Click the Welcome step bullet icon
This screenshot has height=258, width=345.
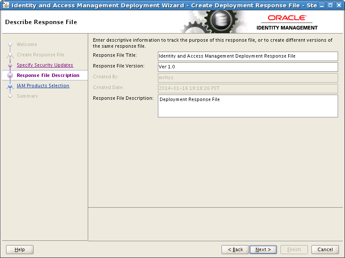click(10, 44)
